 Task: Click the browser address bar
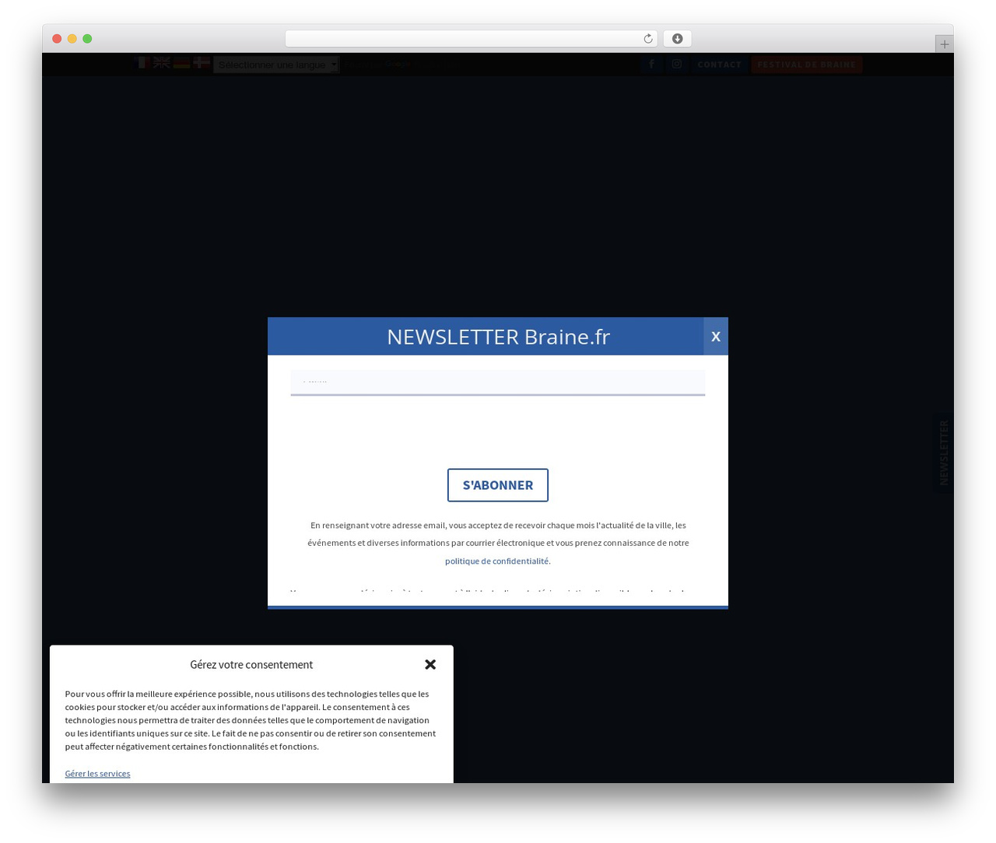point(471,39)
